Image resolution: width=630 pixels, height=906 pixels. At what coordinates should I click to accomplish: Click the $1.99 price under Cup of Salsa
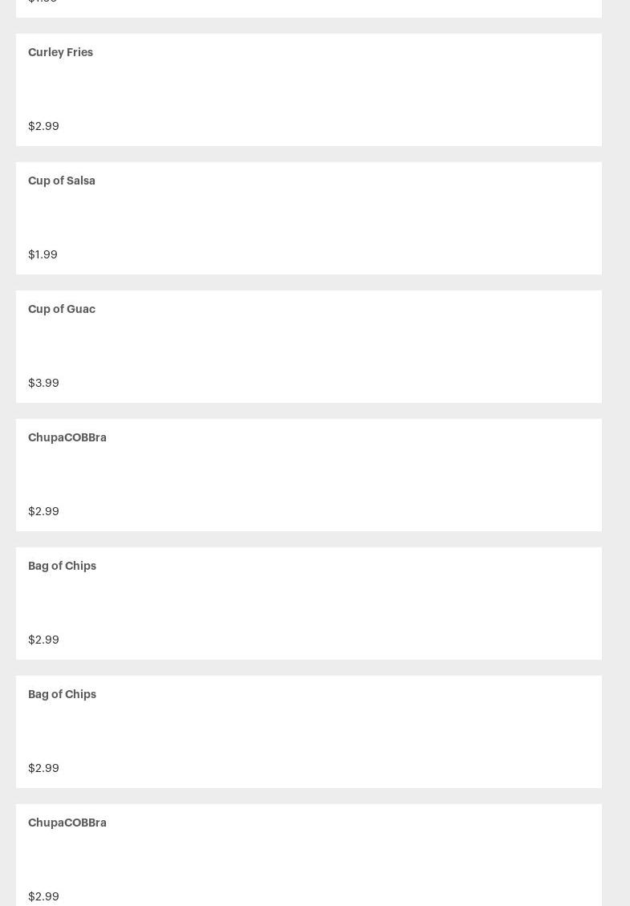pyautogui.click(x=43, y=254)
